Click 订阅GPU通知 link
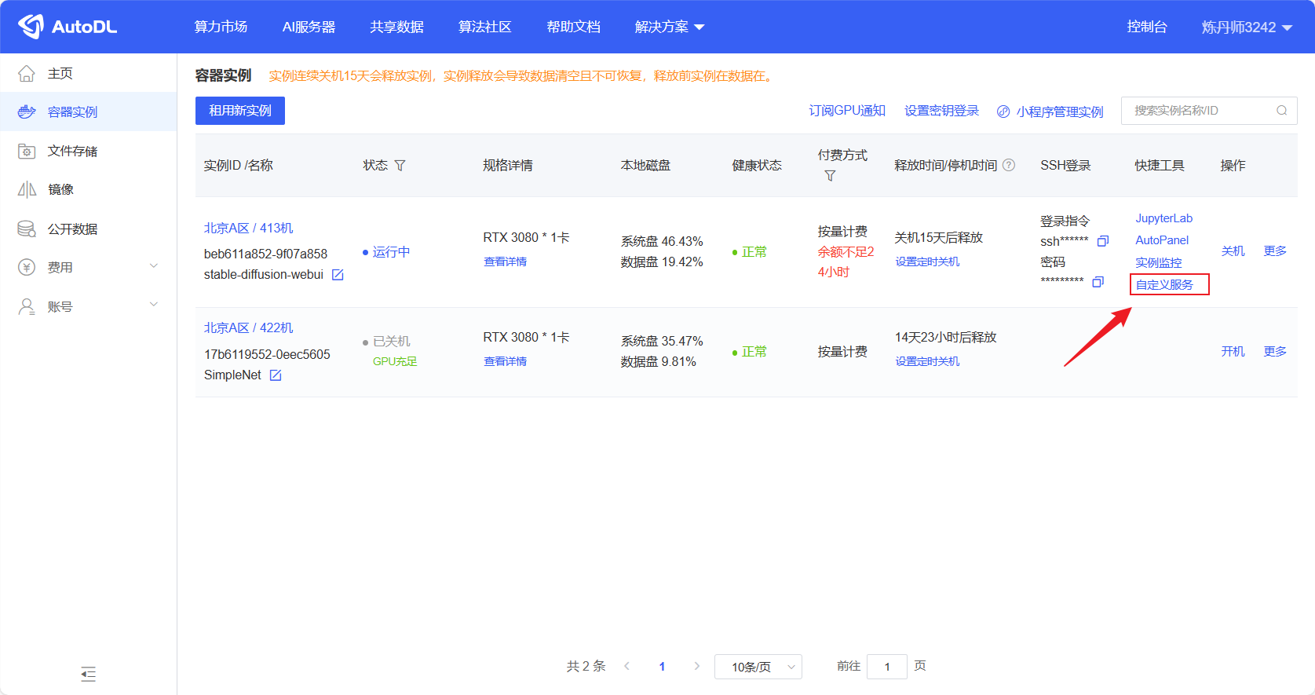Image resolution: width=1315 pixels, height=695 pixels. 847,111
